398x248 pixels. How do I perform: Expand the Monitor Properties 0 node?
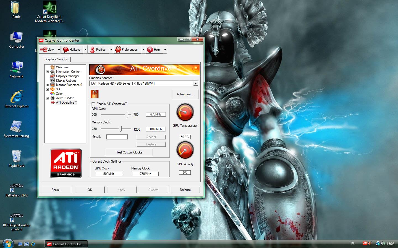[47, 85]
